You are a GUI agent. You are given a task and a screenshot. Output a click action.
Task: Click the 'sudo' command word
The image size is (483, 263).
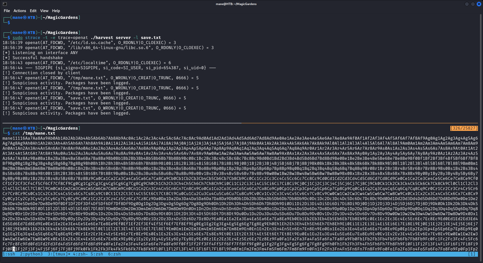click(x=18, y=38)
